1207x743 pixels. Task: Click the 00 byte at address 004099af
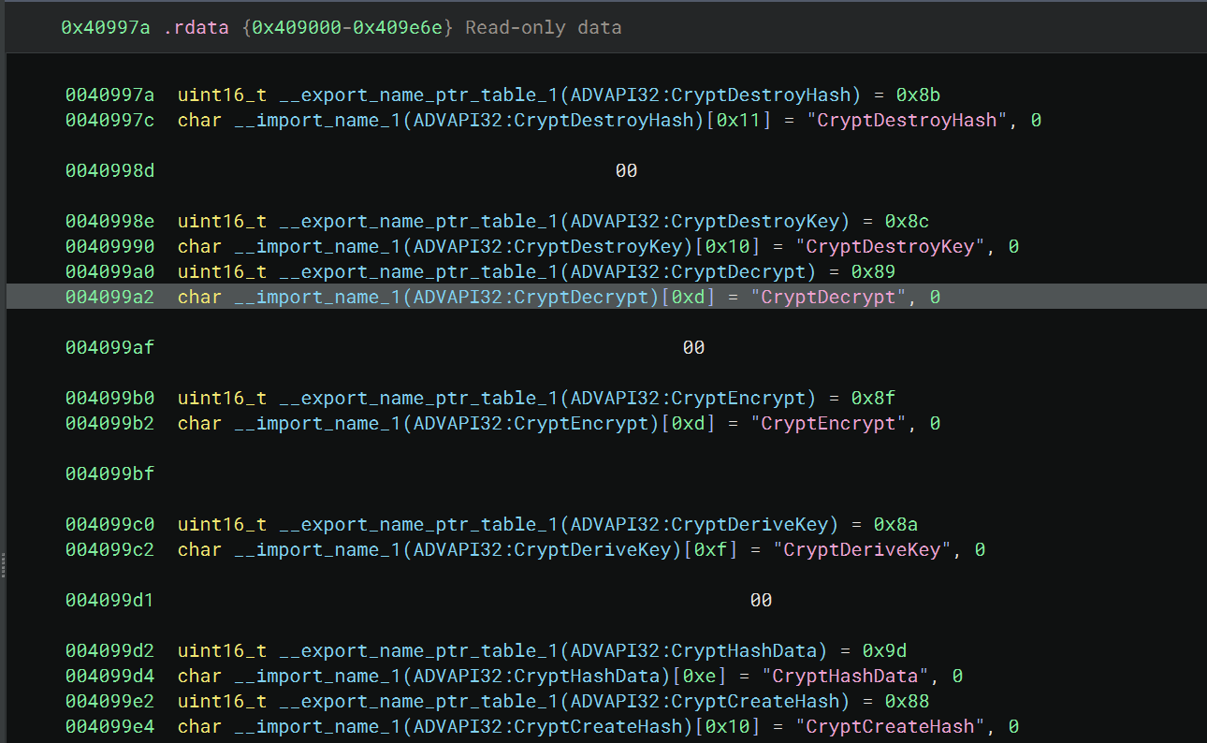click(693, 347)
